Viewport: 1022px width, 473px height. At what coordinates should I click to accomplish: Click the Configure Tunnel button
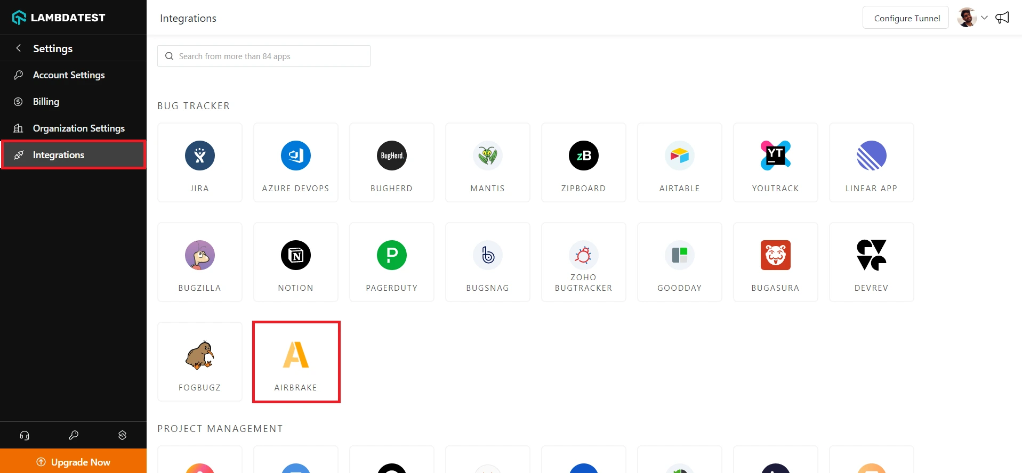coord(906,18)
